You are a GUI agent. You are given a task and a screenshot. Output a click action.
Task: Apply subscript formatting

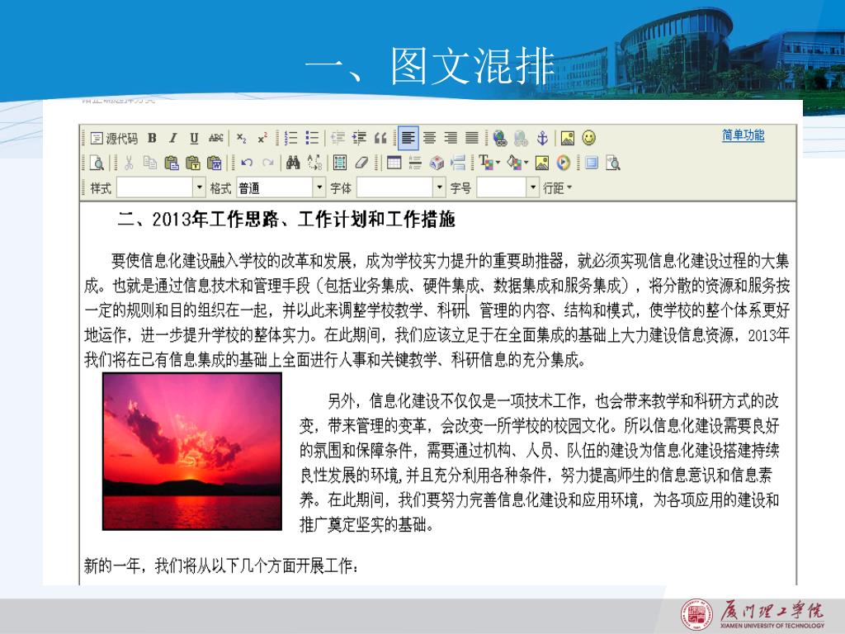[x=242, y=139]
